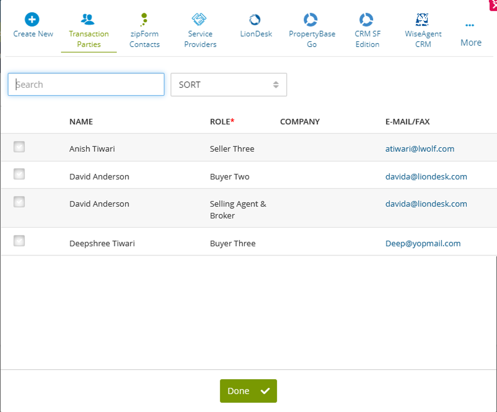Click the SORT dropdown arrows
Image resolution: width=497 pixels, height=412 pixels.
click(x=276, y=84)
